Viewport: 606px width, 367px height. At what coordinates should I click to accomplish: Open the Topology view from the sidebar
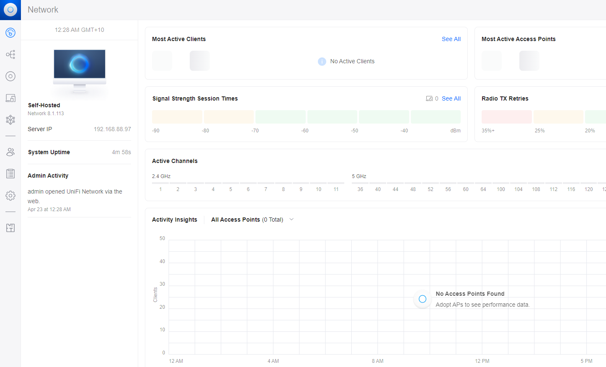10,54
